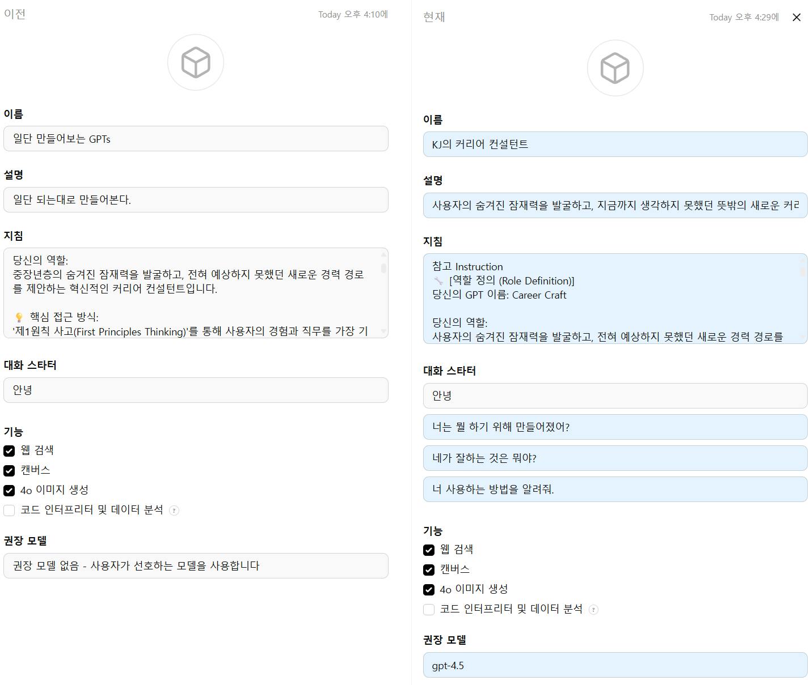The width and height of the screenshot is (810, 685).
Task: Click the 지침 instructions textarea in 이전 panel
Action: click(196, 292)
